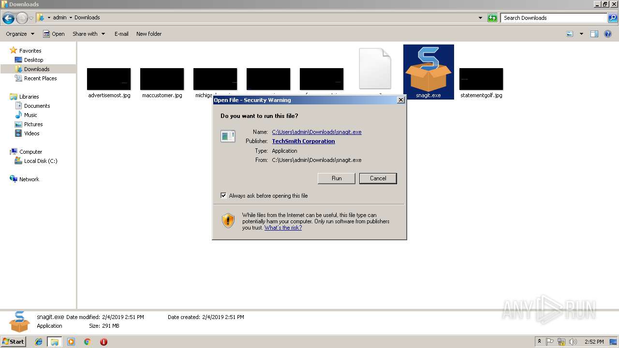Open the Music library

(x=30, y=115)
